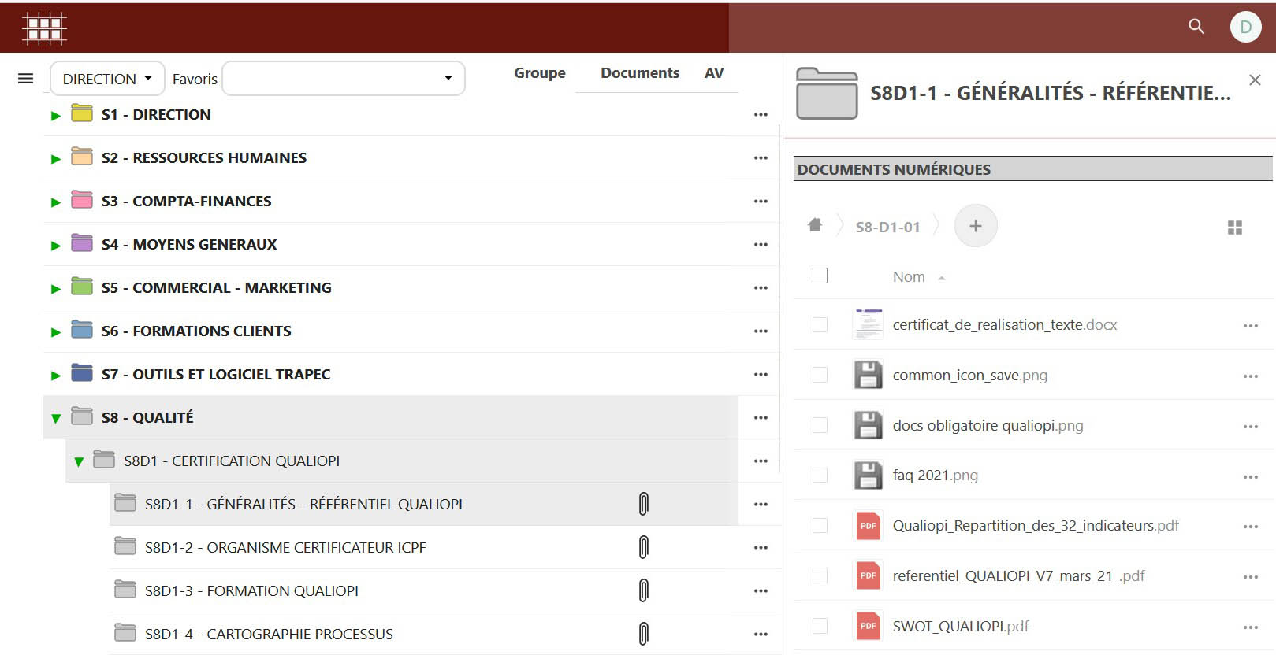Open more options for certificat_de_realisation_texte.docx
The image size is (1276, 655).
click(x=1250, y=326)
